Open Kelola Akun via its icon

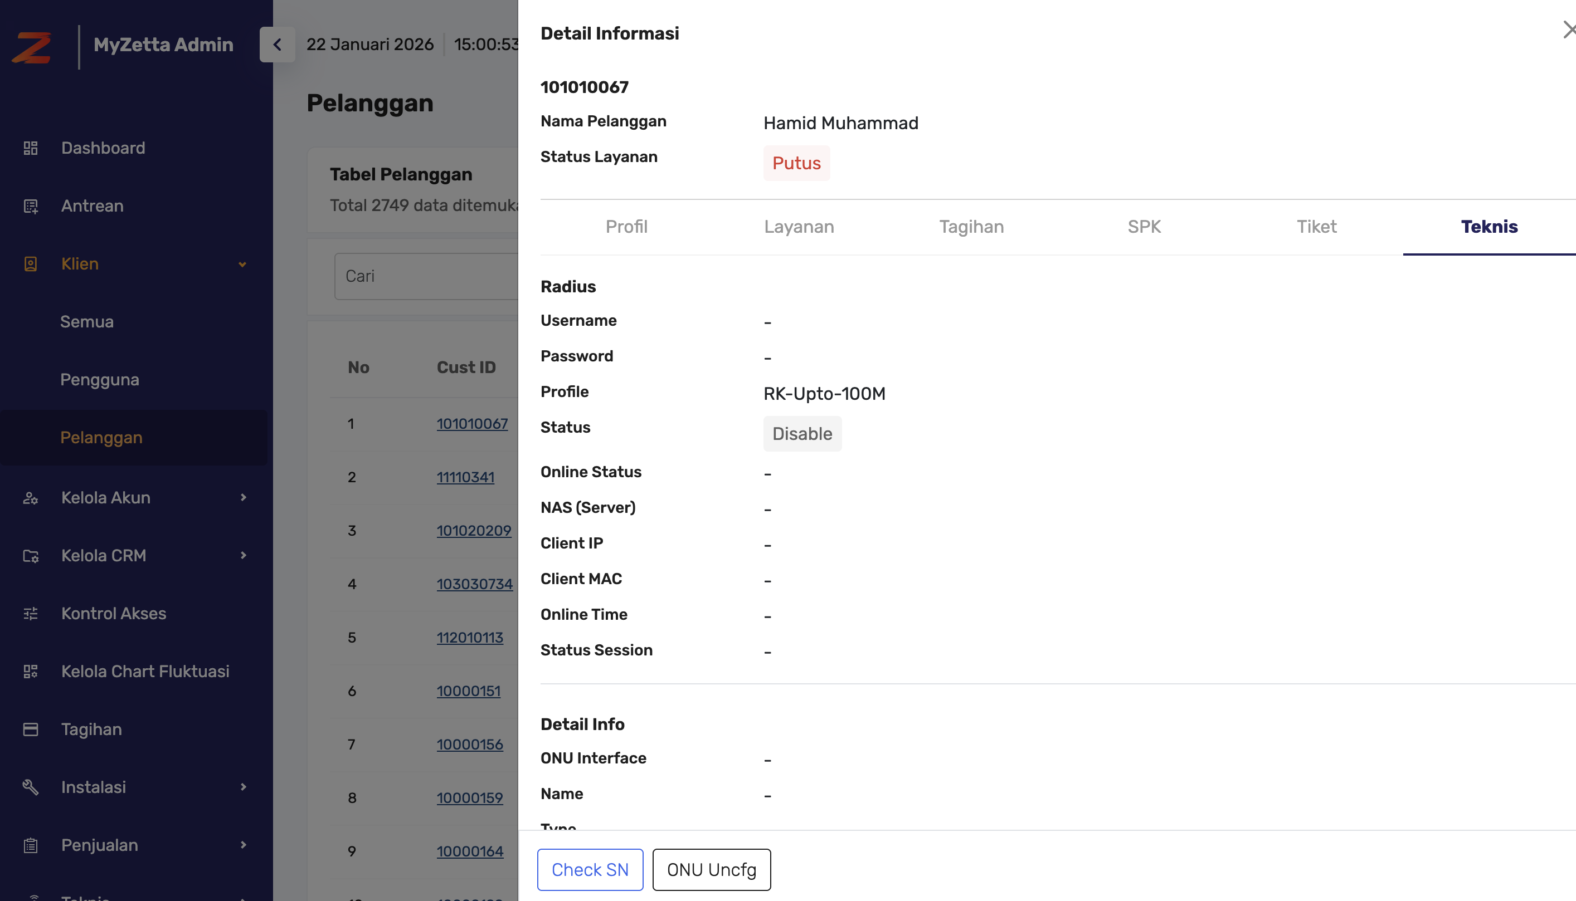(30, 497)
